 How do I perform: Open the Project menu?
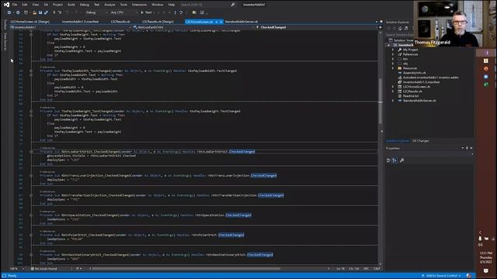click(57, 5)
